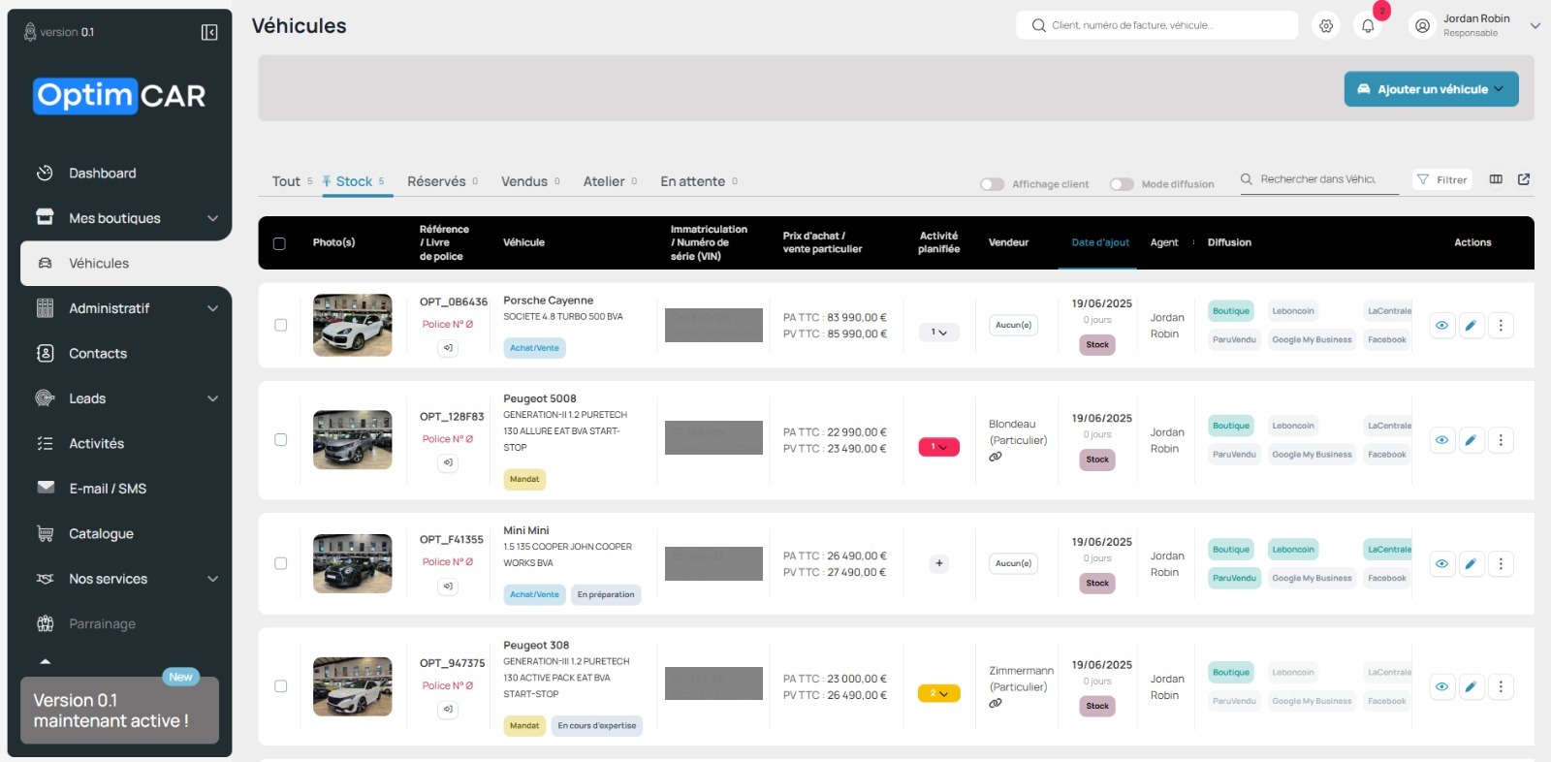Switch to the Vendus tab

pyautogui.click(x=524, y=181)
